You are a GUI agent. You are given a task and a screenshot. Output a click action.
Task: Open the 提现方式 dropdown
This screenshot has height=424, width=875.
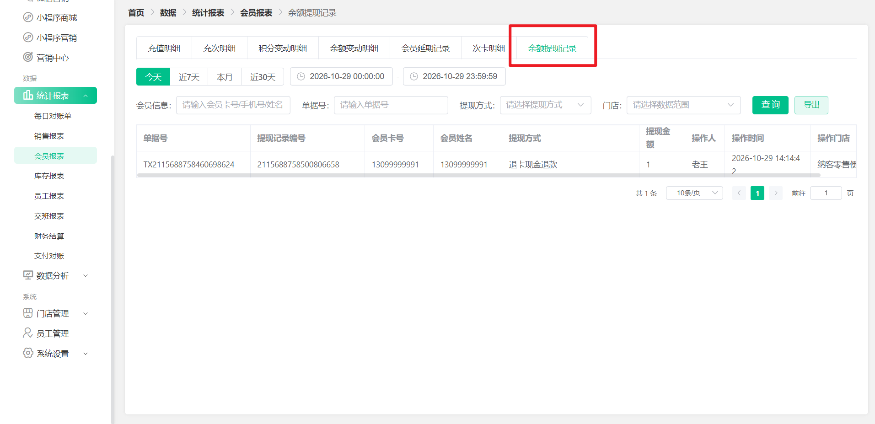(545, 105)
